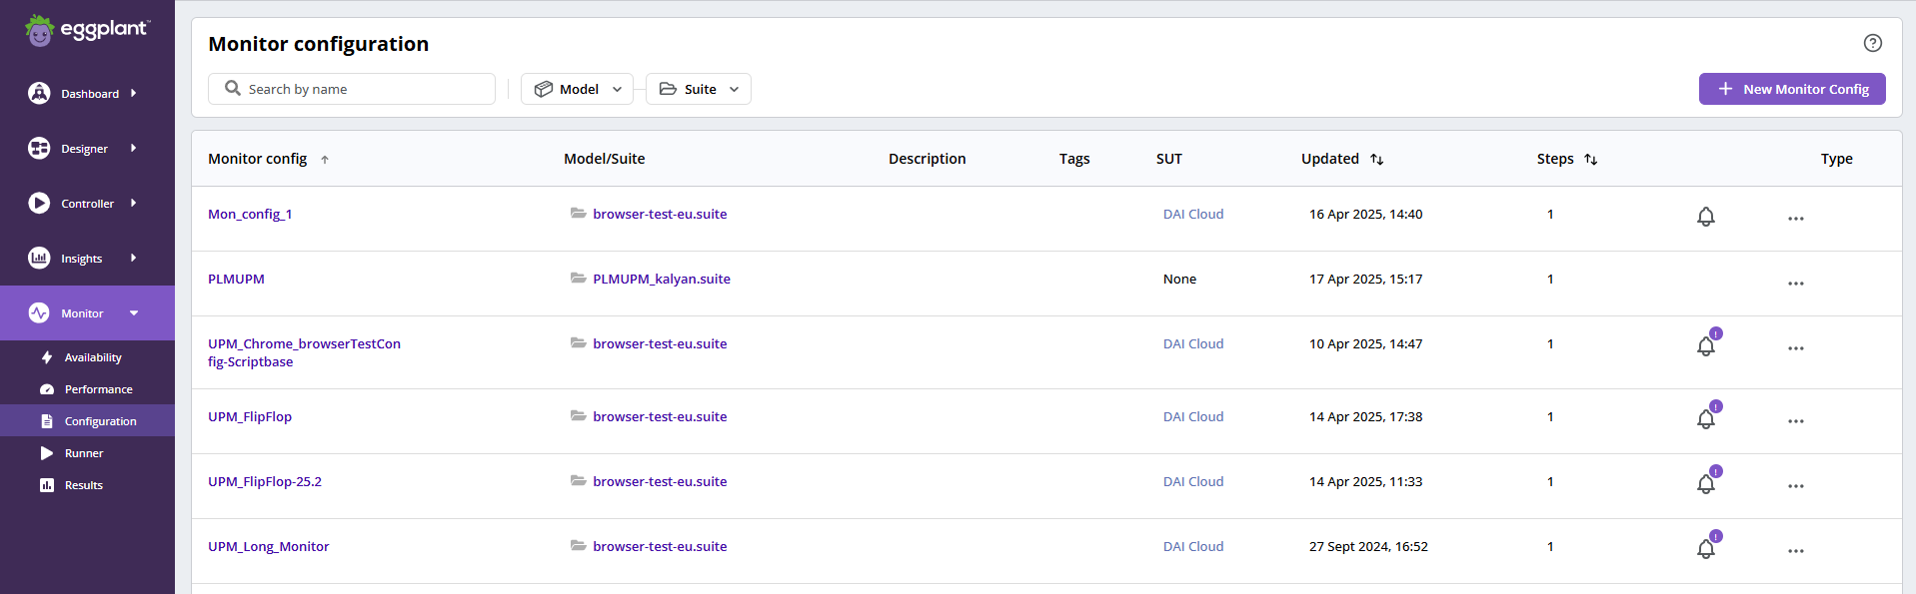Image resolution: width=1916 pixels, height=594 pixels.
Task: Expand the Insights menu arrow
Action: (x=134, y=258)
